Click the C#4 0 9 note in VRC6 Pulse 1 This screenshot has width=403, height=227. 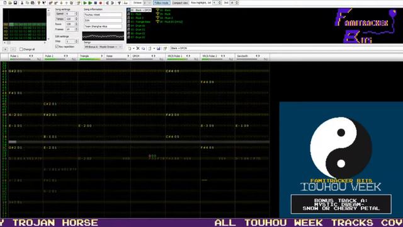(173, 71)
